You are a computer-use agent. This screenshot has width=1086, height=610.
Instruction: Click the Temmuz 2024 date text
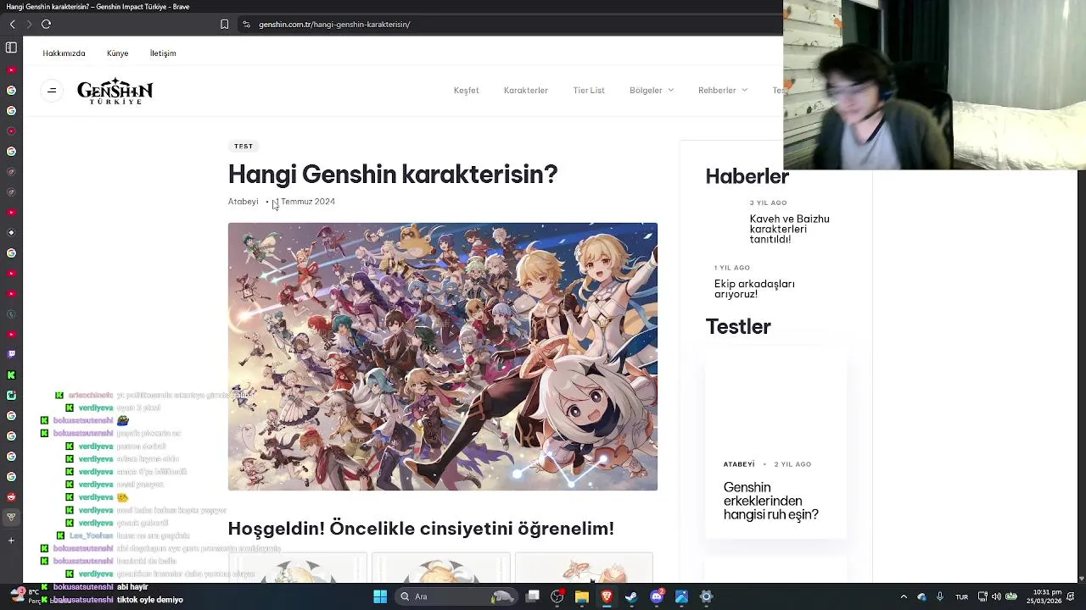(307, 202)
